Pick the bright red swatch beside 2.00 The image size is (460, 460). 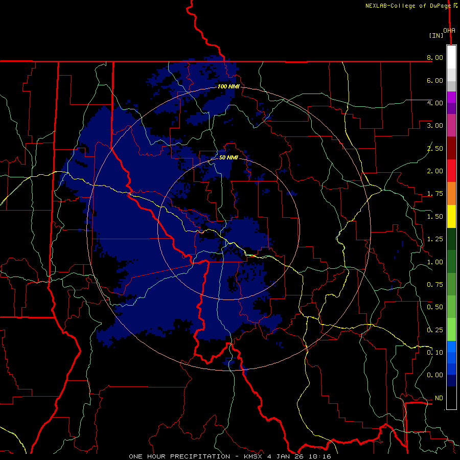[451, 171]
